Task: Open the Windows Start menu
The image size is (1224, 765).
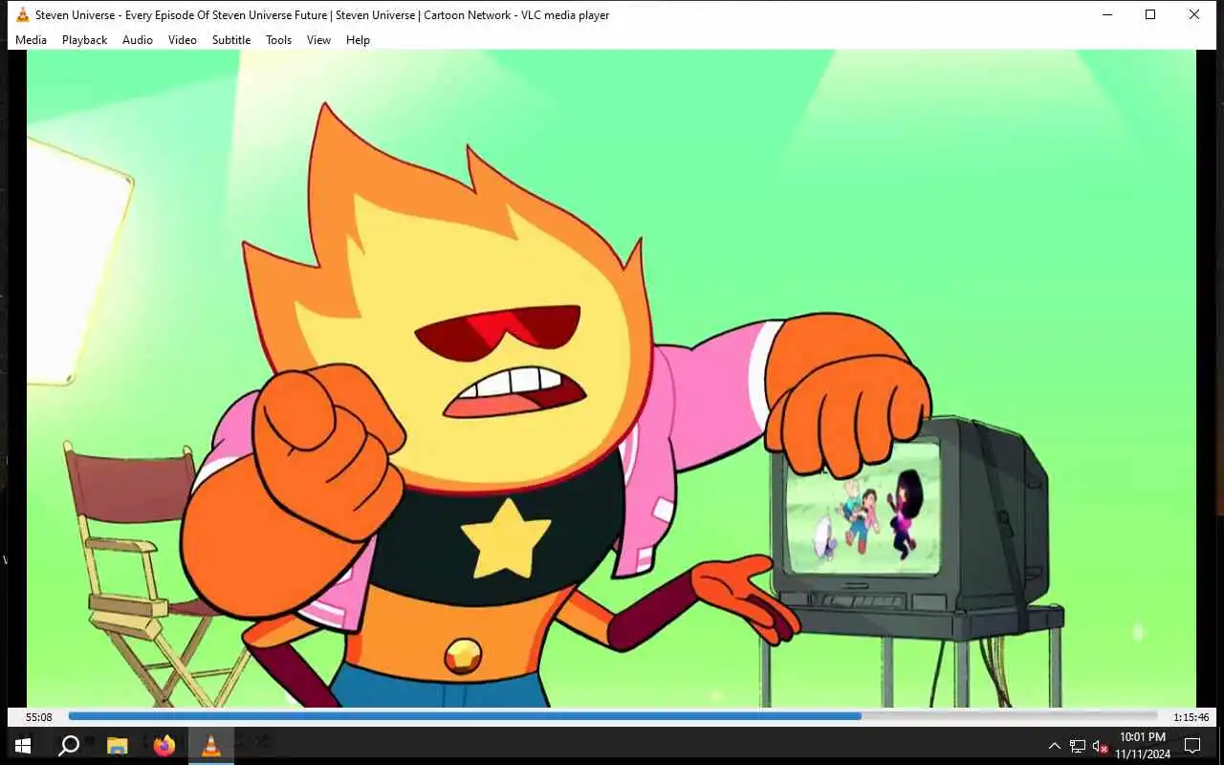Action: coord(23,745)
